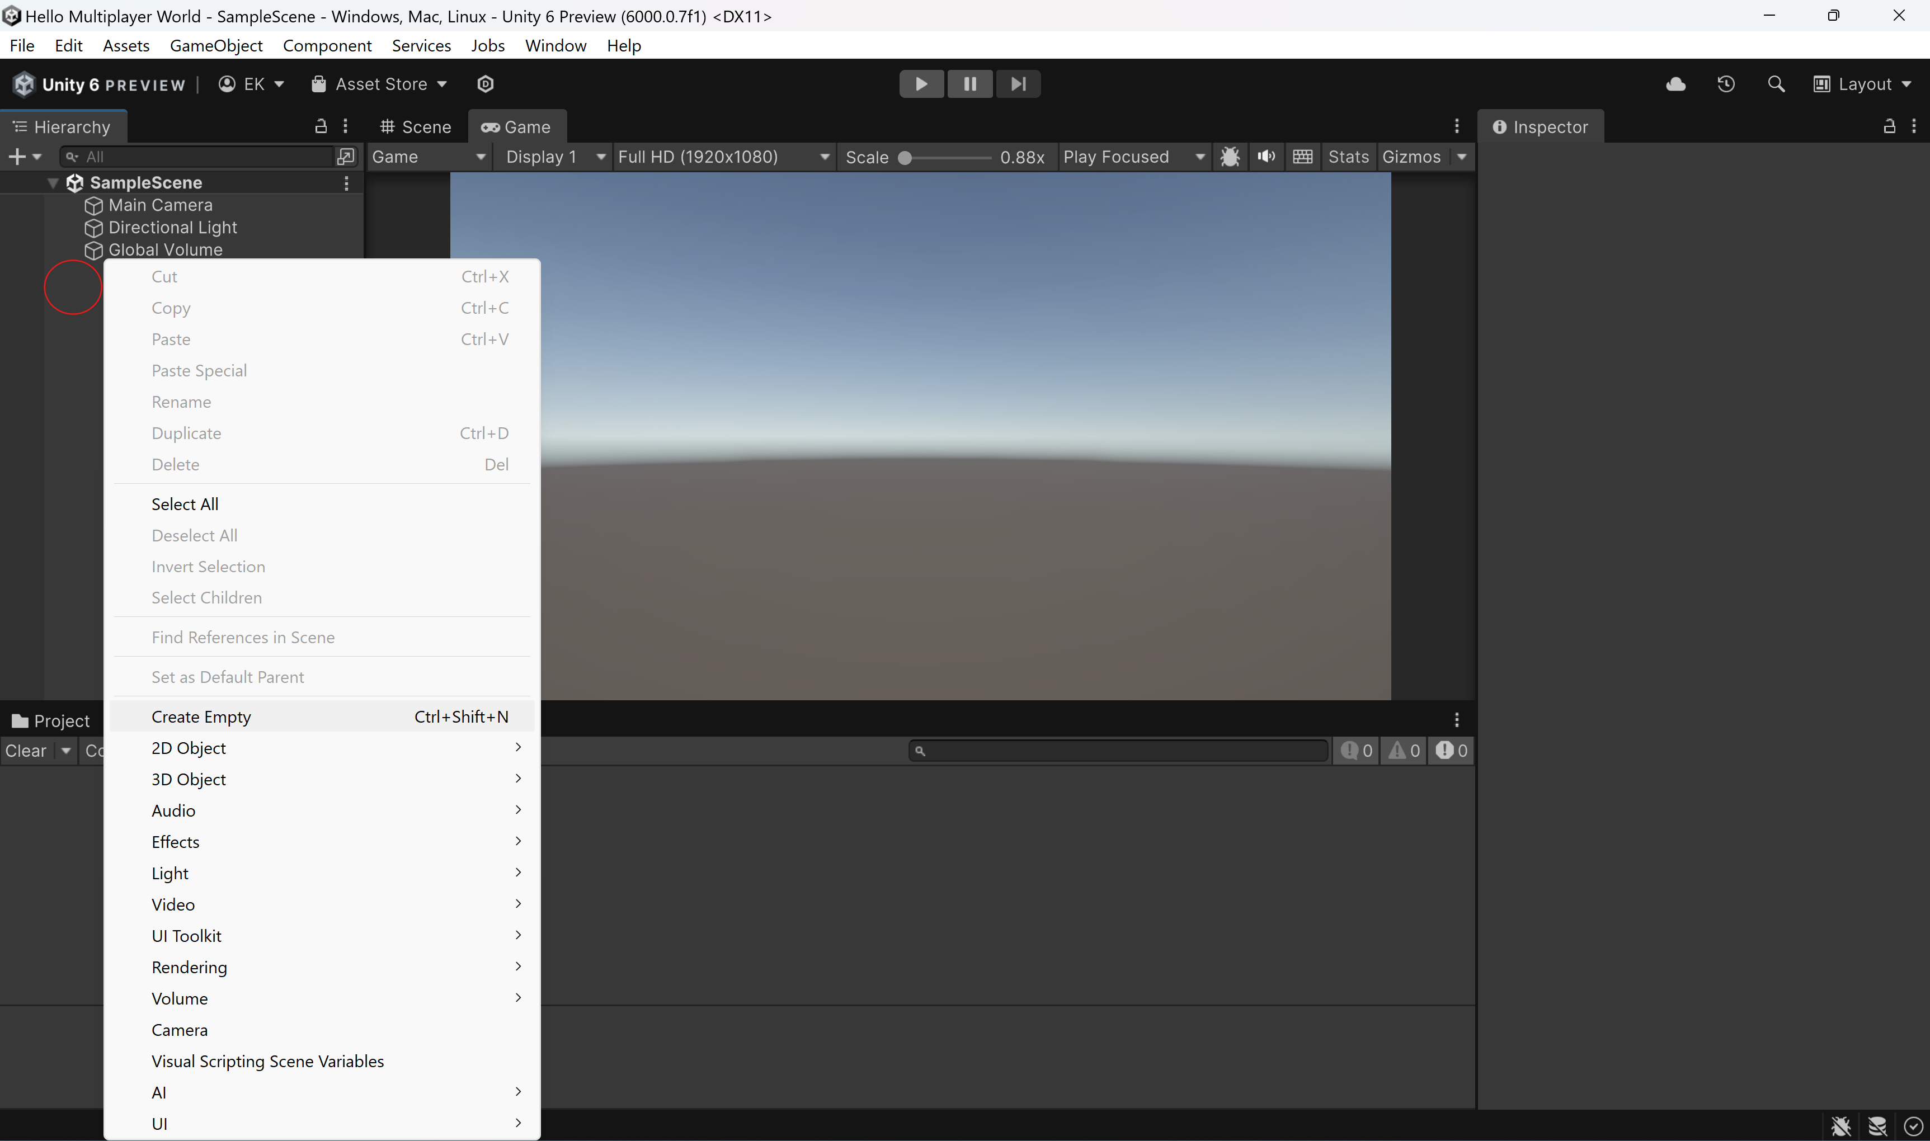Collapse the SampleScene tree node
The image size is (1930, 1141).
click(53, 183)
